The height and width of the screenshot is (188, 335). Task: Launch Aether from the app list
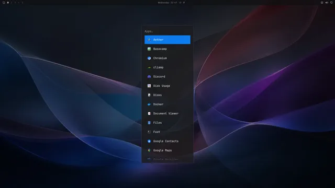167,40
